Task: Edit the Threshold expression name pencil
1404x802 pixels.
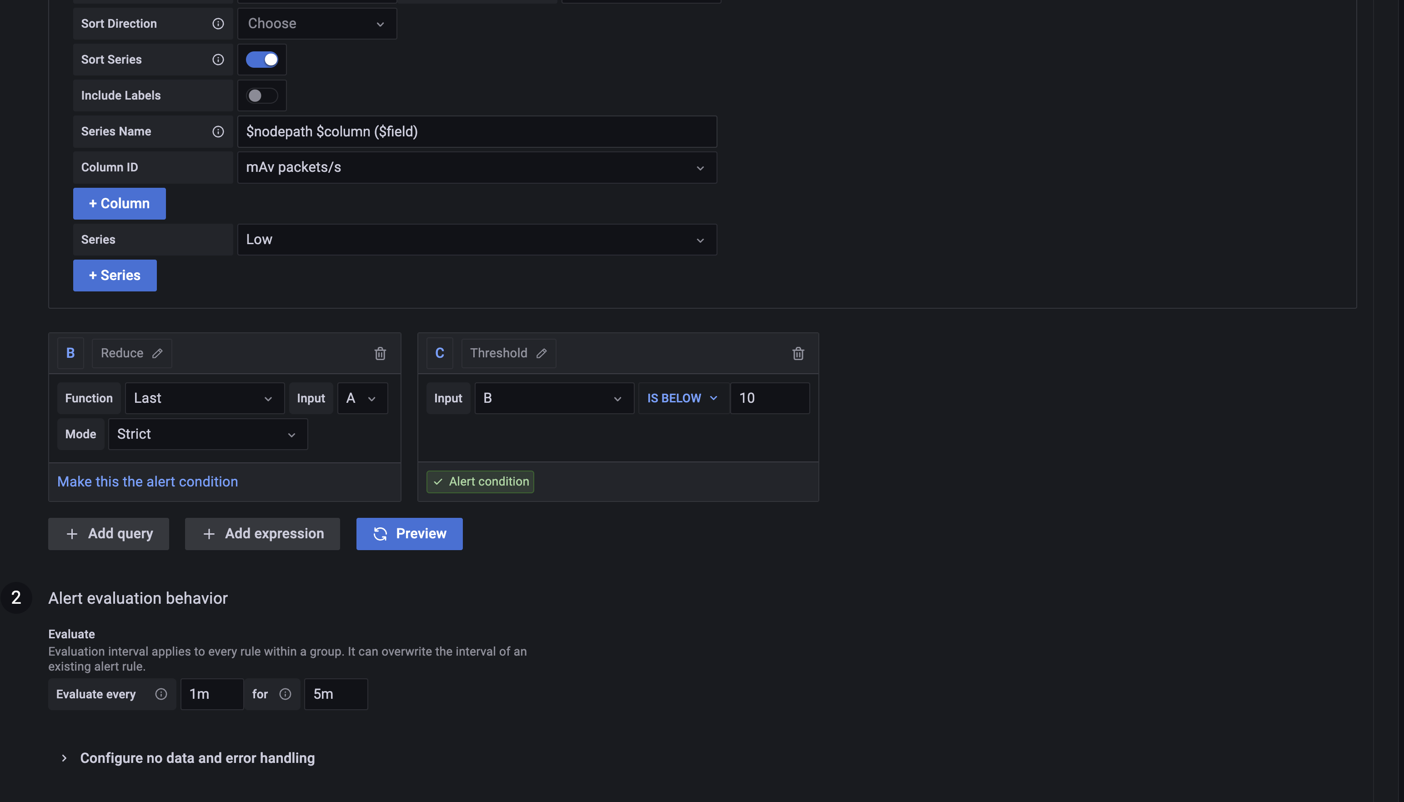Action: [x=542, y=354]
